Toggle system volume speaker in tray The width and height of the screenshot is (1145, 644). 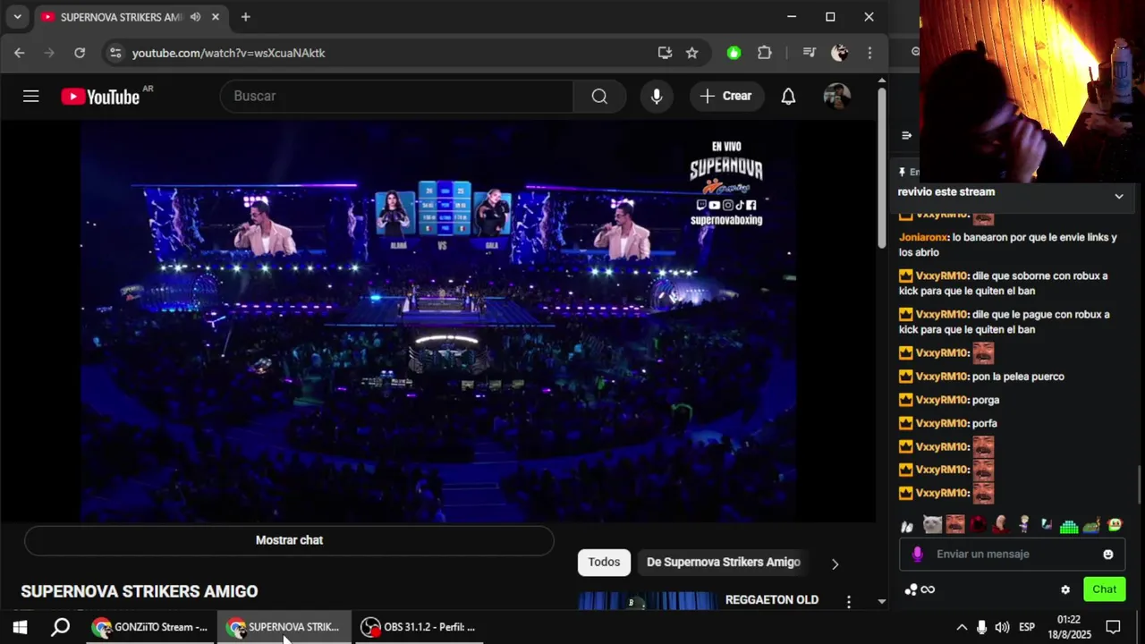tap(1002, 627)
